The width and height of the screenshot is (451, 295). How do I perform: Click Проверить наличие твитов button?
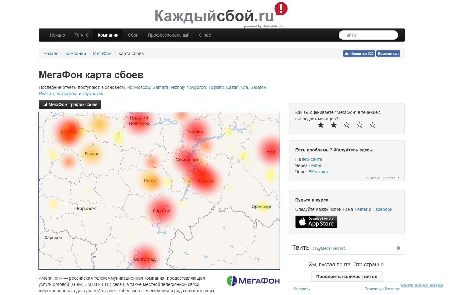[x=347, y=277]
